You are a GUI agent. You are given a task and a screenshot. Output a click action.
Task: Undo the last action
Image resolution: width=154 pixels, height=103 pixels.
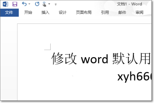(x=24, y=4)
